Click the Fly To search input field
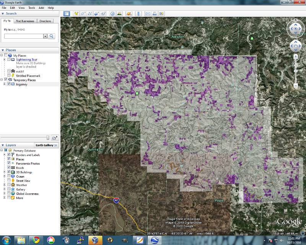This screenshot has height=245, width=306. 24,36
